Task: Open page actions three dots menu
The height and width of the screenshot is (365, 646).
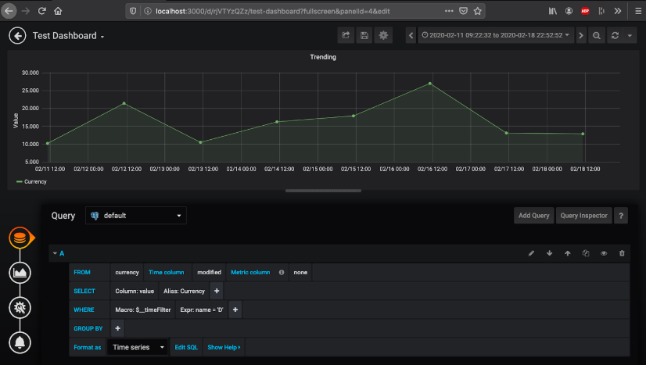Action: coord(449,11)
